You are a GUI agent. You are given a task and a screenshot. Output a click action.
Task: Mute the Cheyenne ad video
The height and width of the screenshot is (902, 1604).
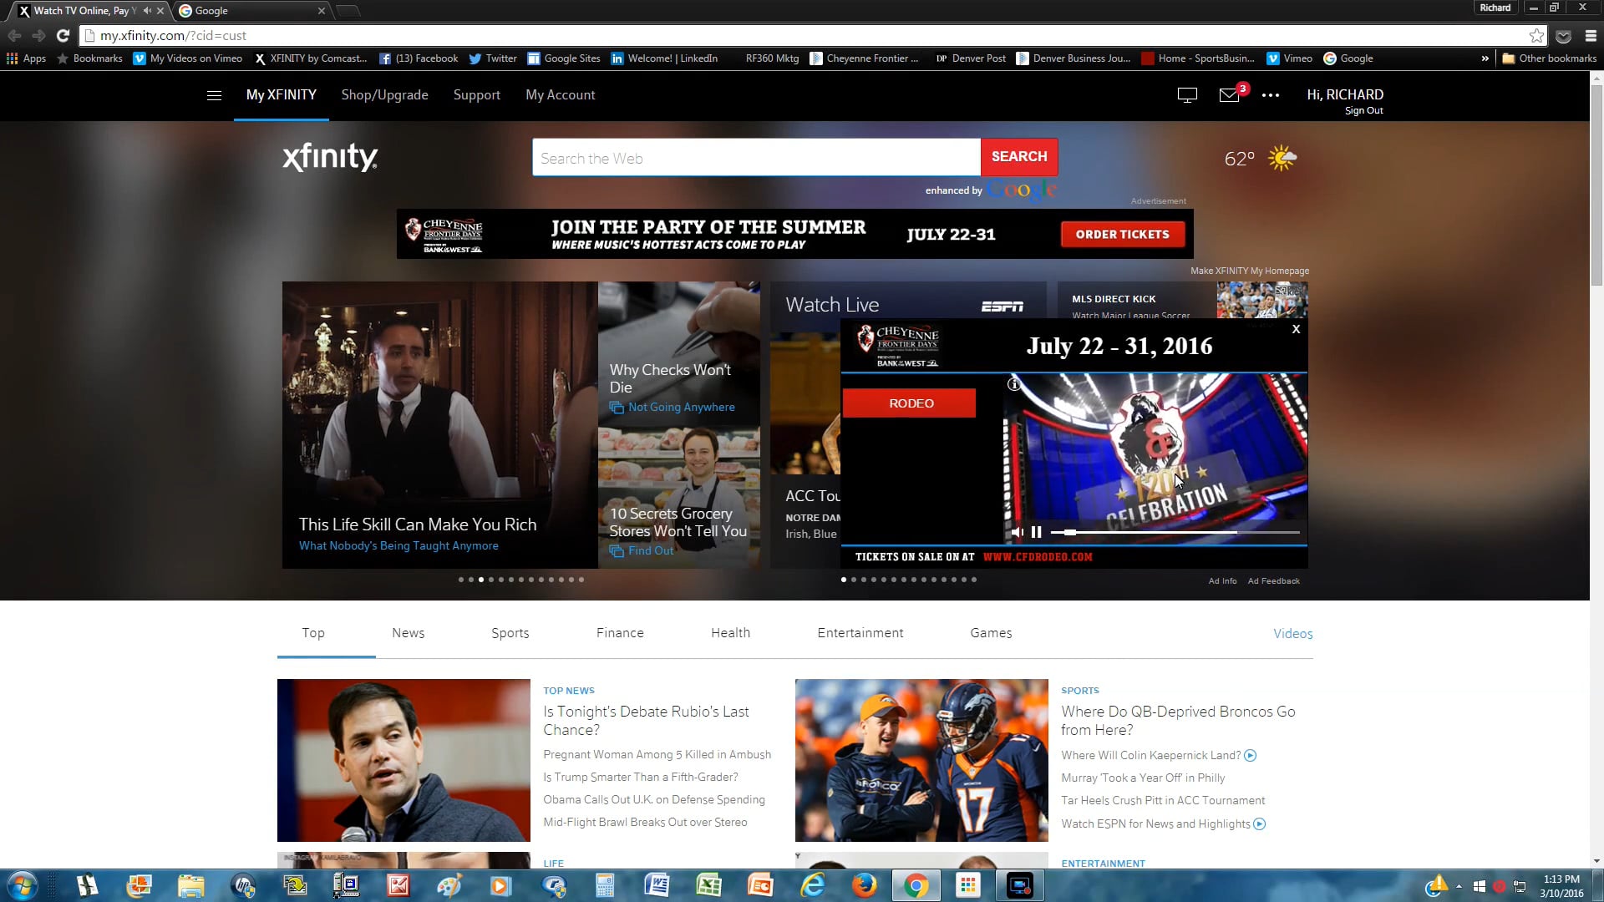point(1017,532)
